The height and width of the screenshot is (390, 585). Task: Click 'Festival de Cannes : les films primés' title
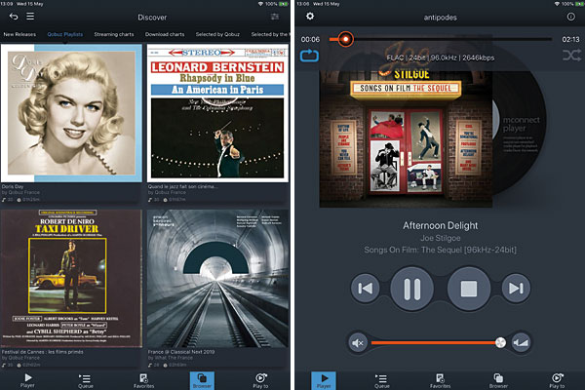point(42,352)
